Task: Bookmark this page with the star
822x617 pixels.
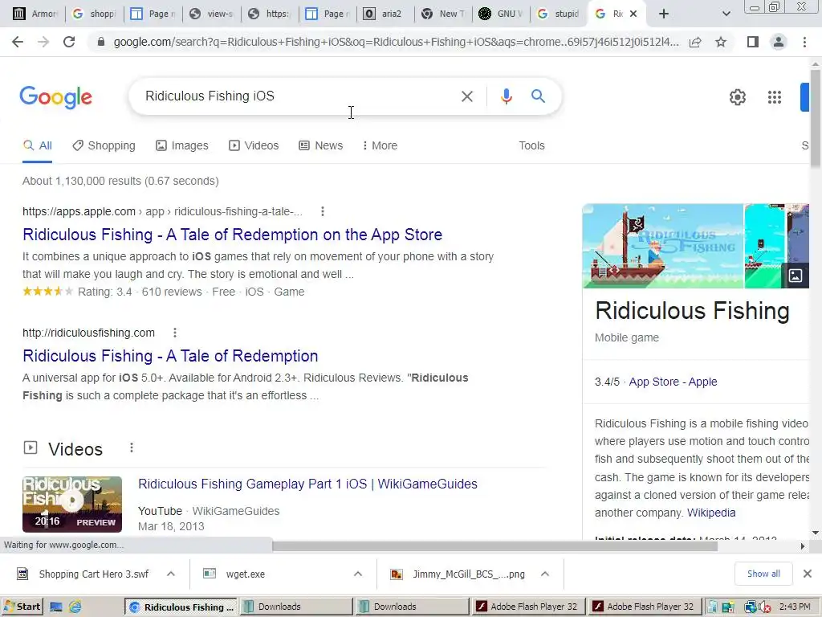Action: pos(721,42)
